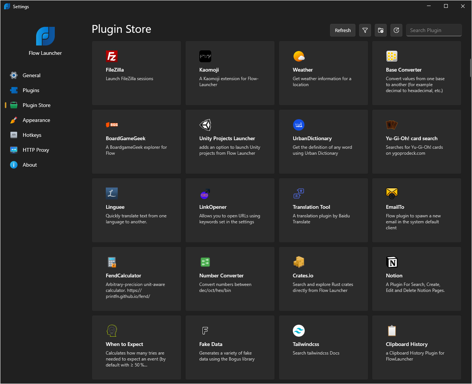Click 'Search tailwindcss Docs' description
The height and width of the screenshot is (384, 472).
click(316, 353)
